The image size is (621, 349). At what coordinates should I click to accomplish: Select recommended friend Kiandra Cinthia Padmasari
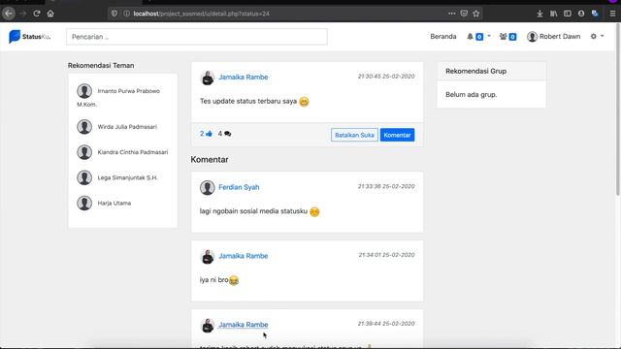(133, 152)
